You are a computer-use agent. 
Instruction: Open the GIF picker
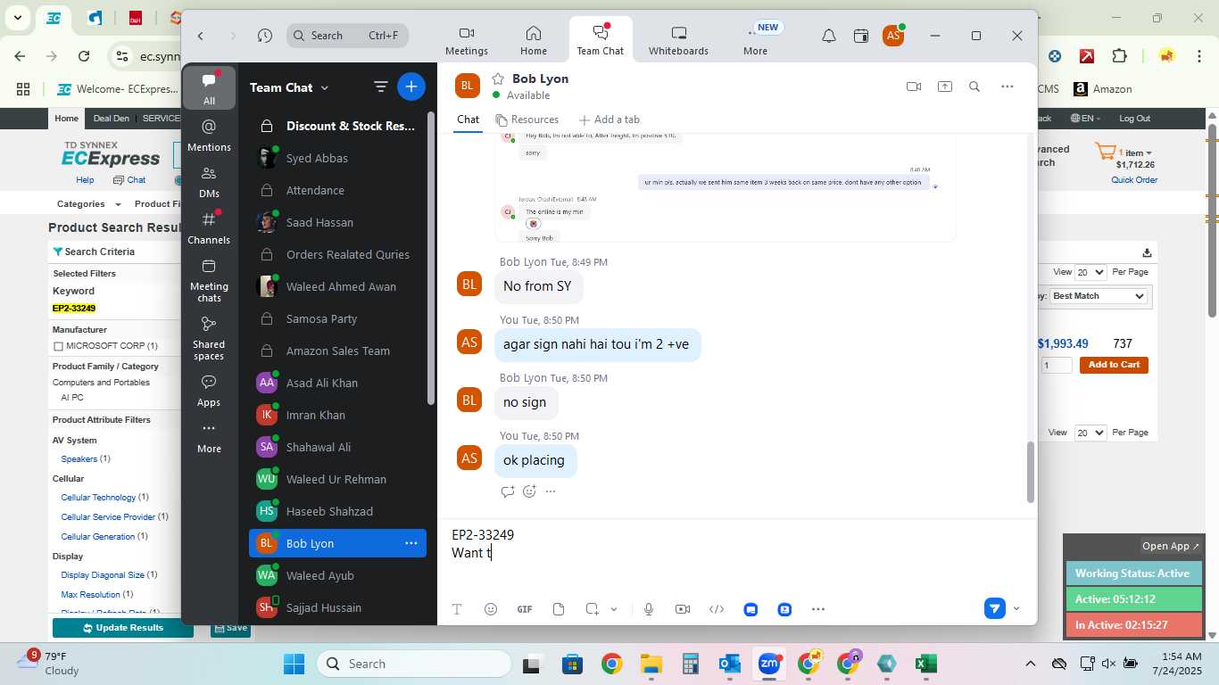[x=525, y=609]
